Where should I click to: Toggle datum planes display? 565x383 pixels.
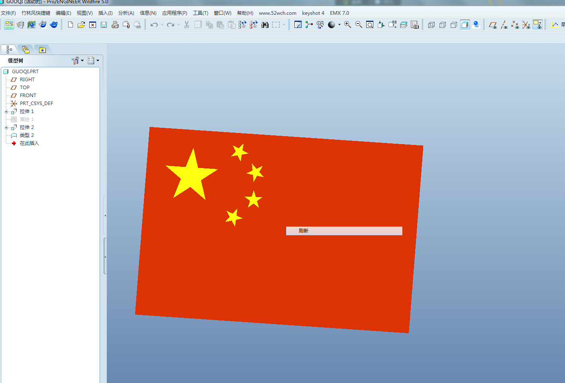tap(492, 25)
